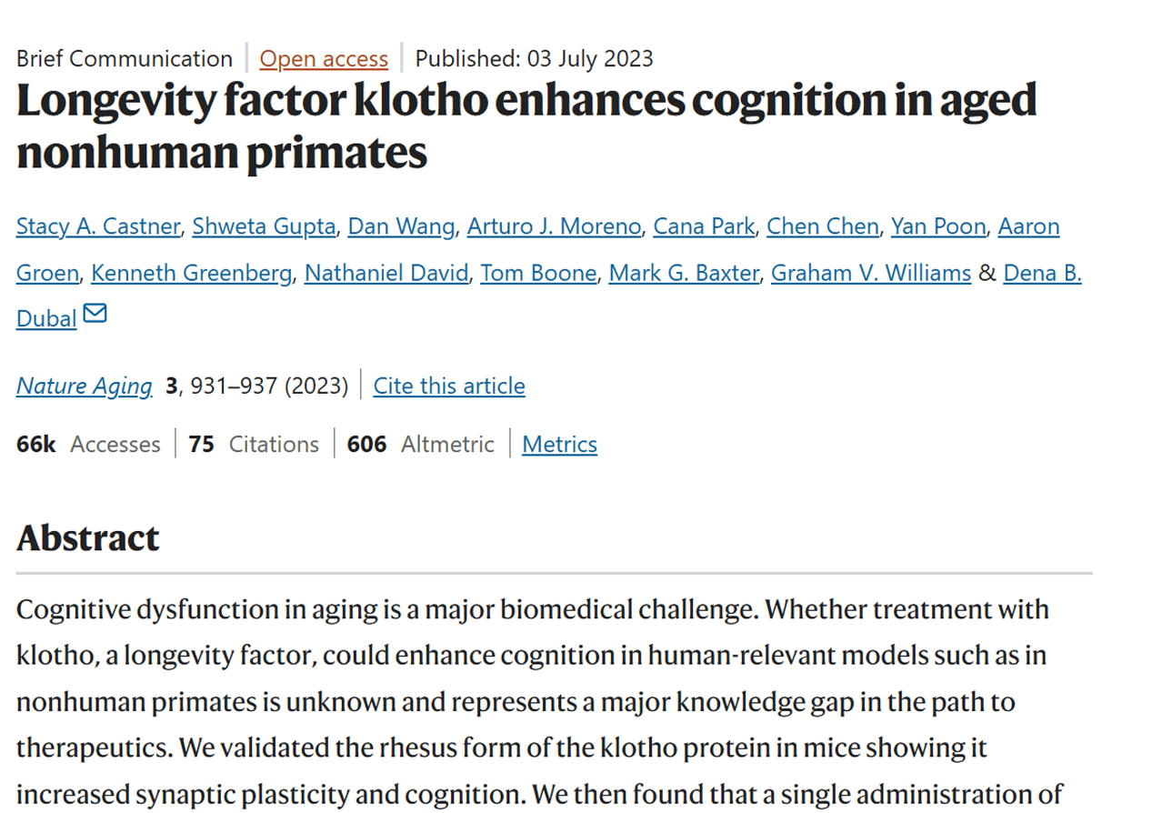The width and height of the screenshot is (1152, 813).
Task: Click author Yan Poon
Action: pos(938,226)
